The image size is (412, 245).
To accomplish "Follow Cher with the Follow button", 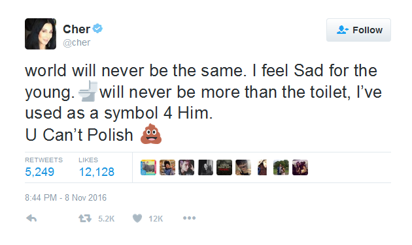I will pos(358,30).
